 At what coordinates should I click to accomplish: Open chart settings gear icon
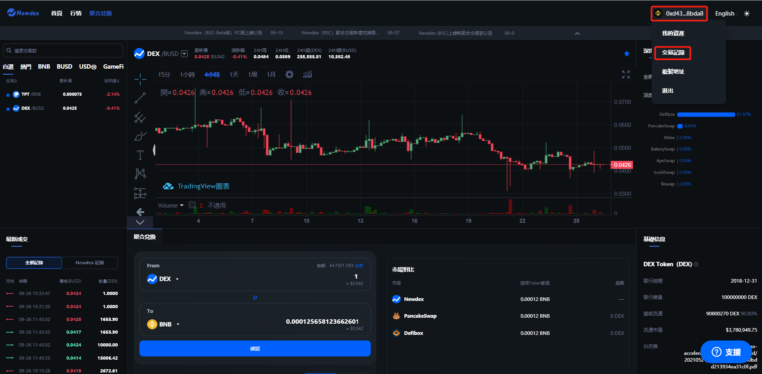pyautogui.click(x=289, y=75)
